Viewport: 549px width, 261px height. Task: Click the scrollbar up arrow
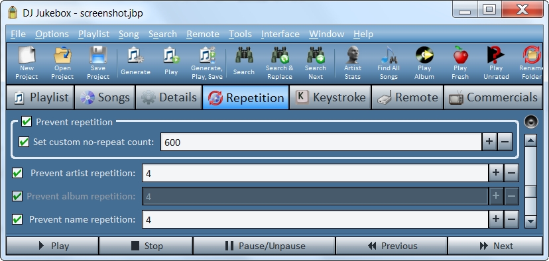531,140
